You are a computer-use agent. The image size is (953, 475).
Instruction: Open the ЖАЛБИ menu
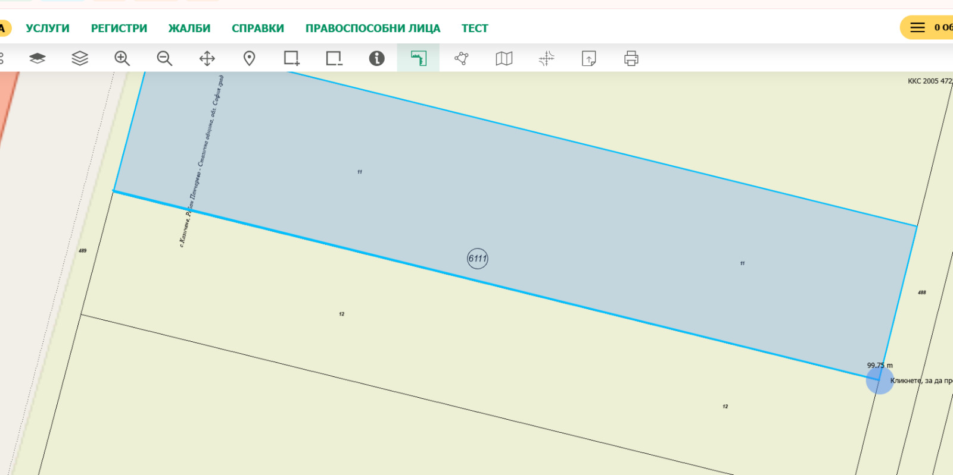point(189,29)
